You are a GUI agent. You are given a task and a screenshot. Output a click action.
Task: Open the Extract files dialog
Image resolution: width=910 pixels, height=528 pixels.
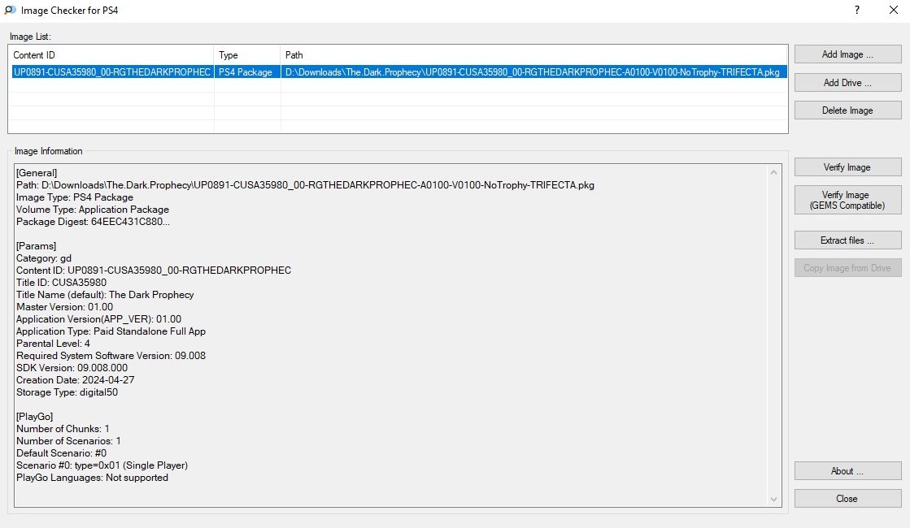[x=847, y=240]
